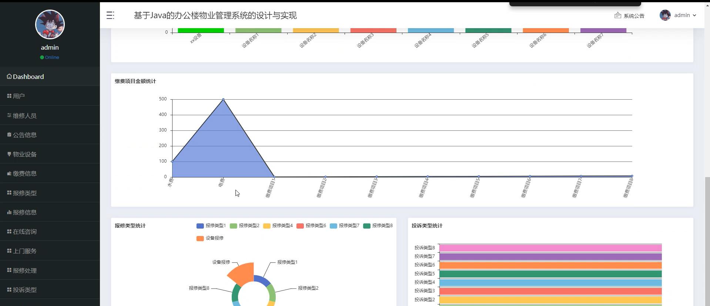
Task: Expand the admin user dropdown arrow
Action: [694, 15]
